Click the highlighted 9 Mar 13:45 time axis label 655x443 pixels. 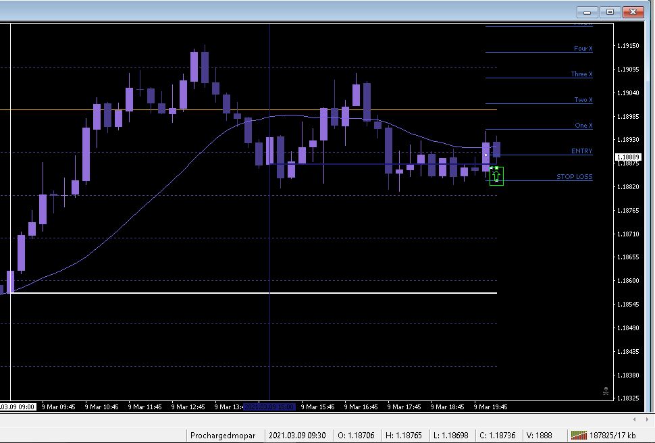pyautogui.click(x=270, y=407)
